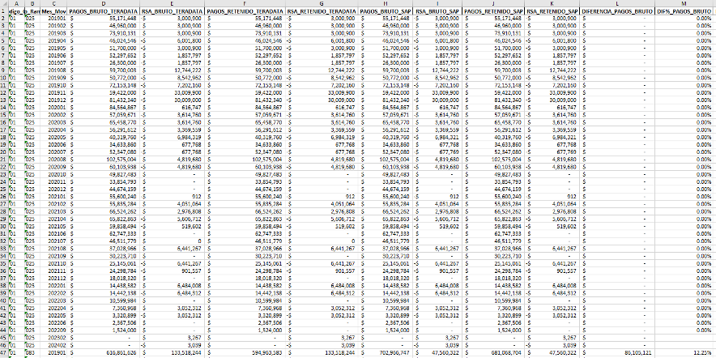Select 73,910,131 under PAGOS_RETENIDO_SAP

(x=493, y=33)
